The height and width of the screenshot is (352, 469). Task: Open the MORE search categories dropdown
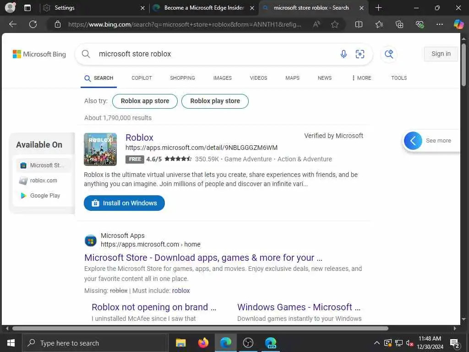click(x=361, y=78)
